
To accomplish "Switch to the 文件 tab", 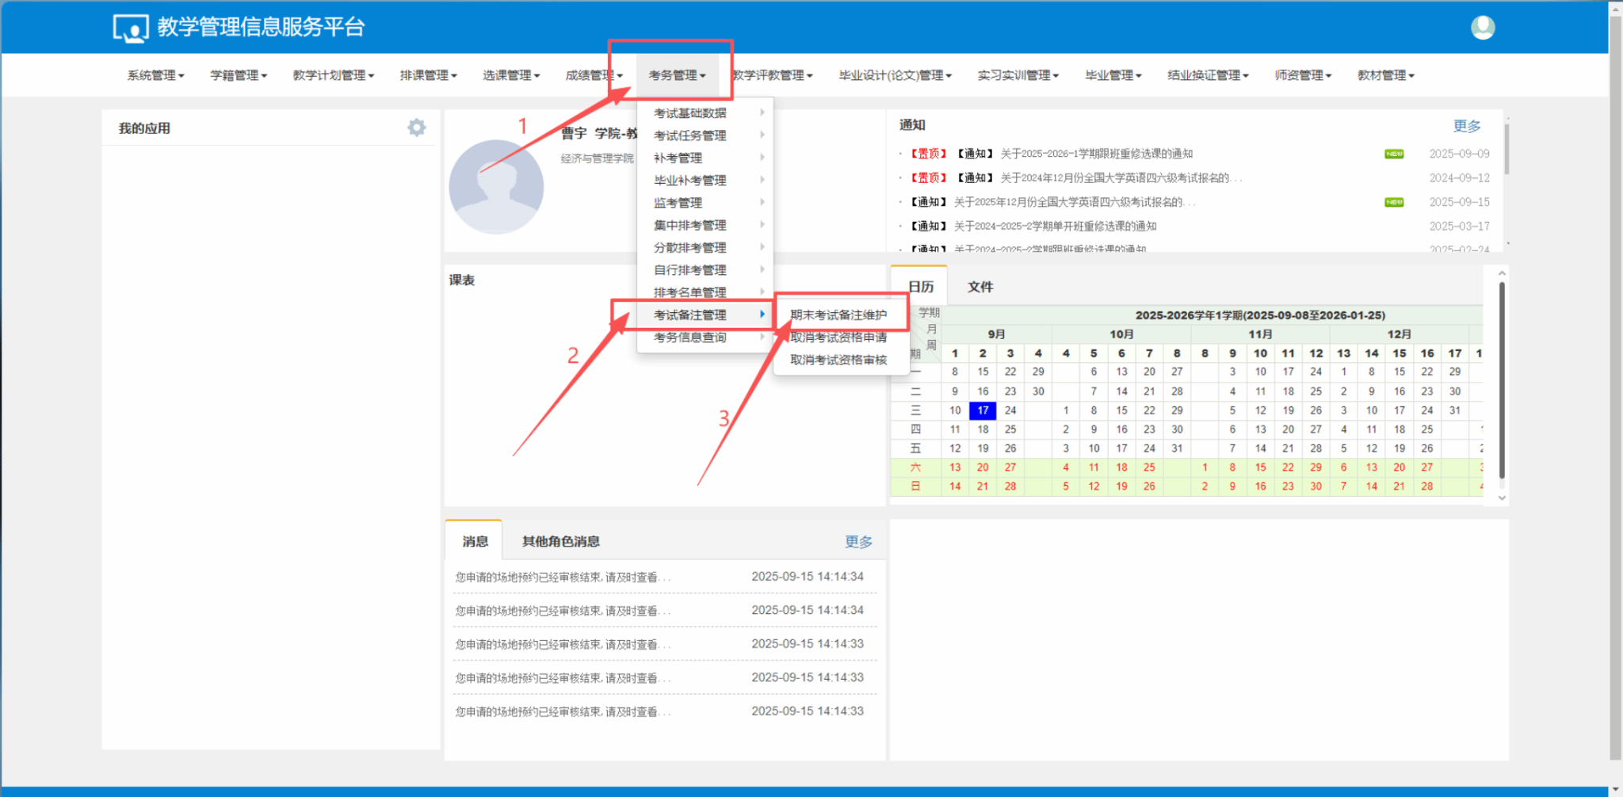I will click(x=980, y=287).
